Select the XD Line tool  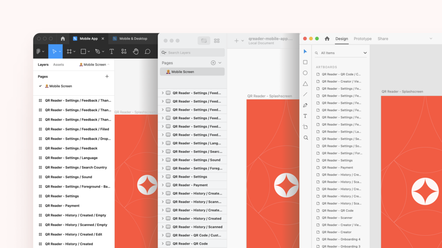(x=305, y=94)
